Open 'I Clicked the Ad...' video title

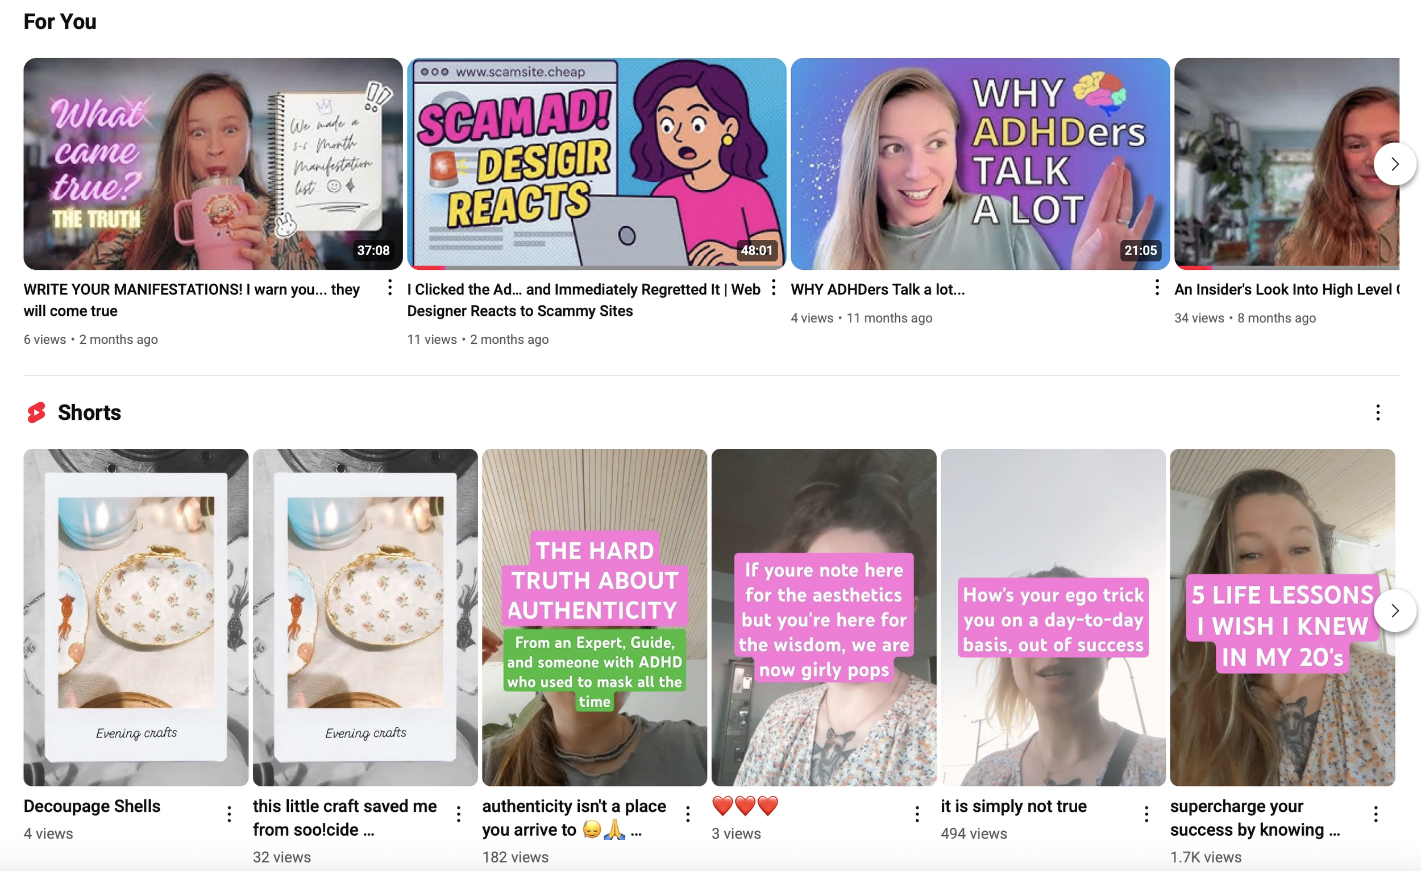pyautogui.click(x=584, y=300)
